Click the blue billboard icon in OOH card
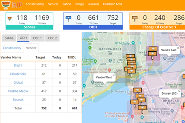This screenshot has height=123, width=185. point(68,19)
